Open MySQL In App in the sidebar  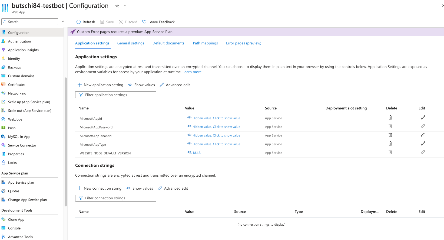point(19,137)
